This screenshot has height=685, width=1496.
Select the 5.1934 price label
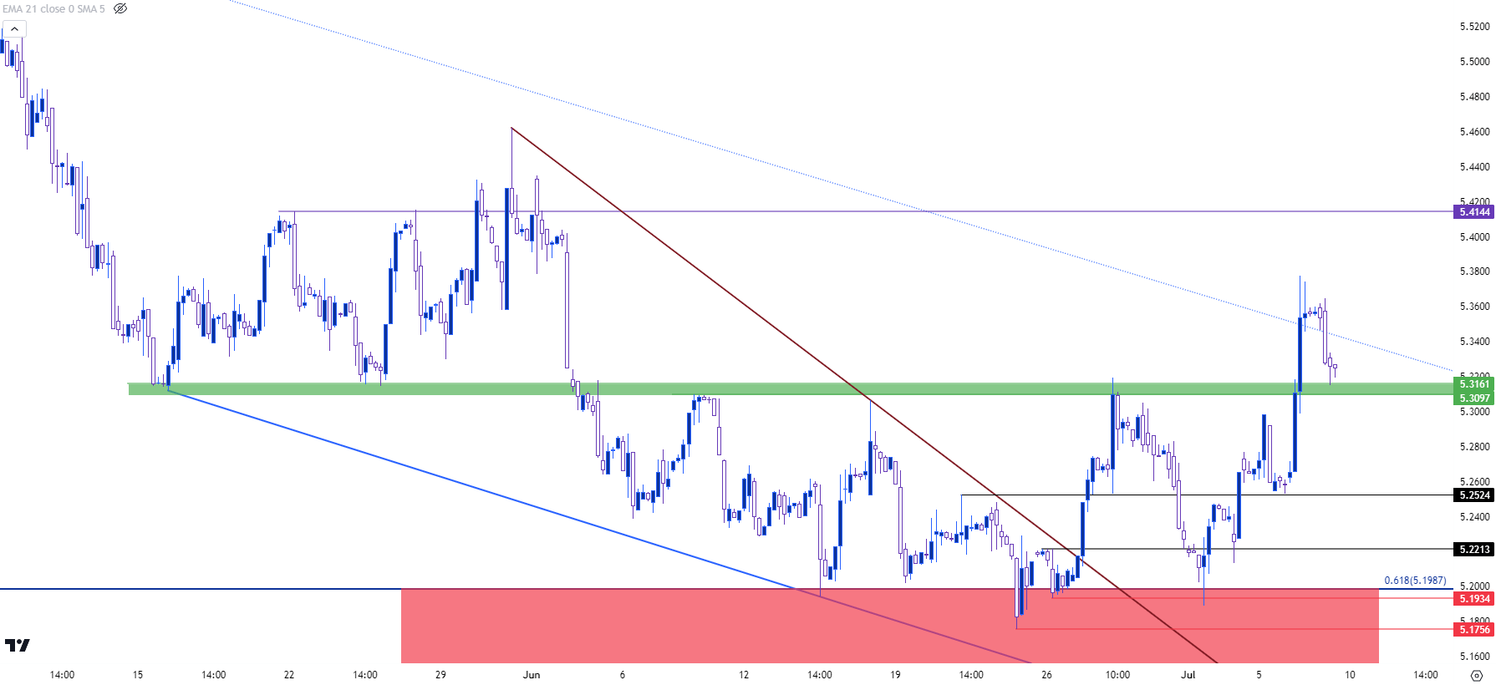(1474, 599)
